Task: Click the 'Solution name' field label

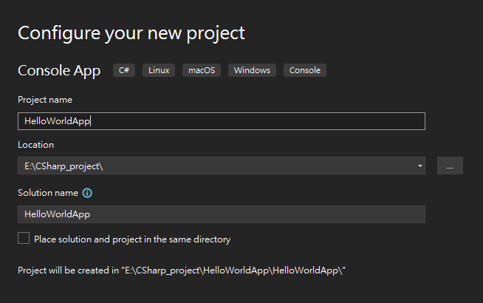Action: (48, 193)
